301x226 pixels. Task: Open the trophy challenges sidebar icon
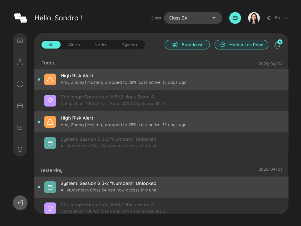click(x=20, y=149)
